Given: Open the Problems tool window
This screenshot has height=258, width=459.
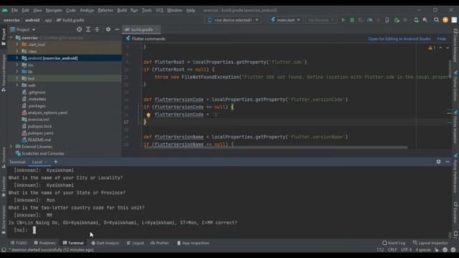Looking at the screenshot, I should click(44, 243).
